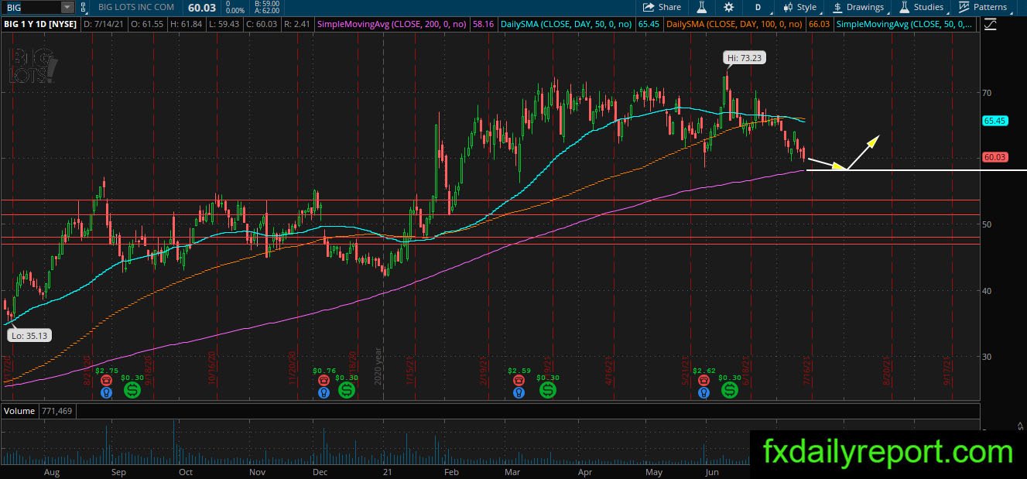Open chart settings gear icon

(x=728, y=7)
